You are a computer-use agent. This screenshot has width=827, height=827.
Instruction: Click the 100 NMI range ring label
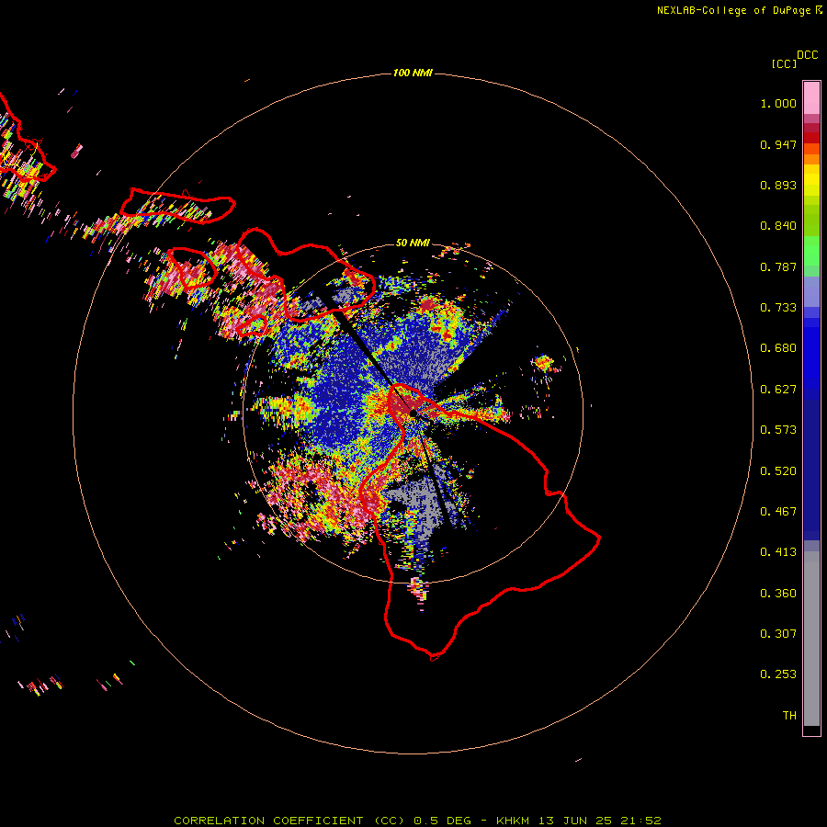413,73
